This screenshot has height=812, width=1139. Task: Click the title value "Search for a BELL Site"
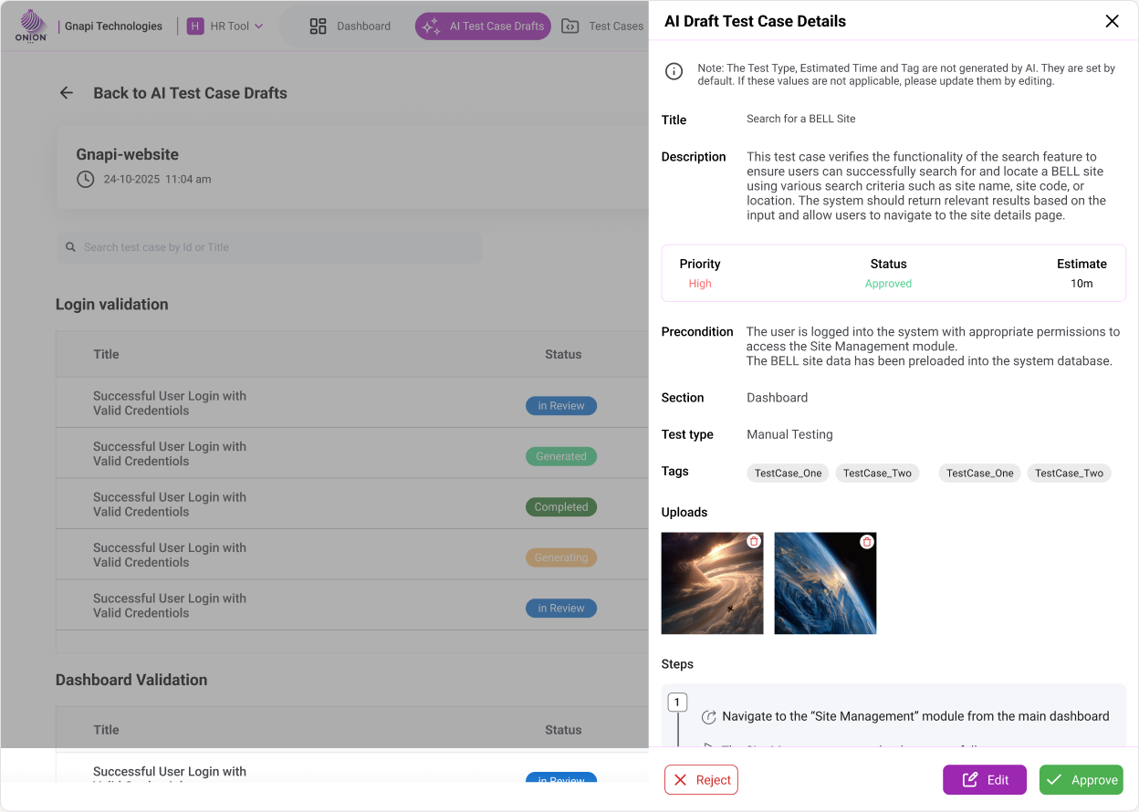tap(801, 119)
